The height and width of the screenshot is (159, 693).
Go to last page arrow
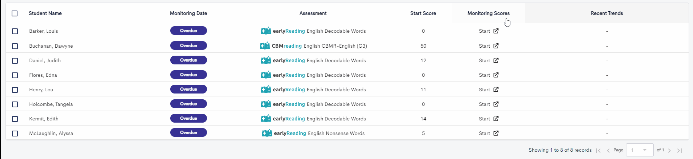point(679,150)
